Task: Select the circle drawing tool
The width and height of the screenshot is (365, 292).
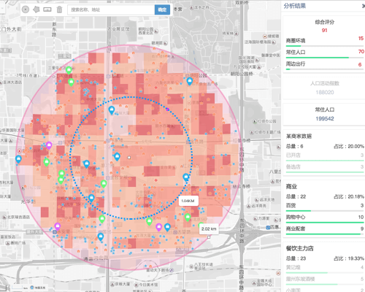Action: pos(26,9)
